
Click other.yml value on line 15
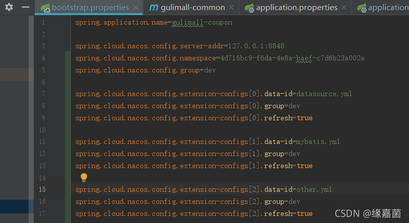point(315,190)
